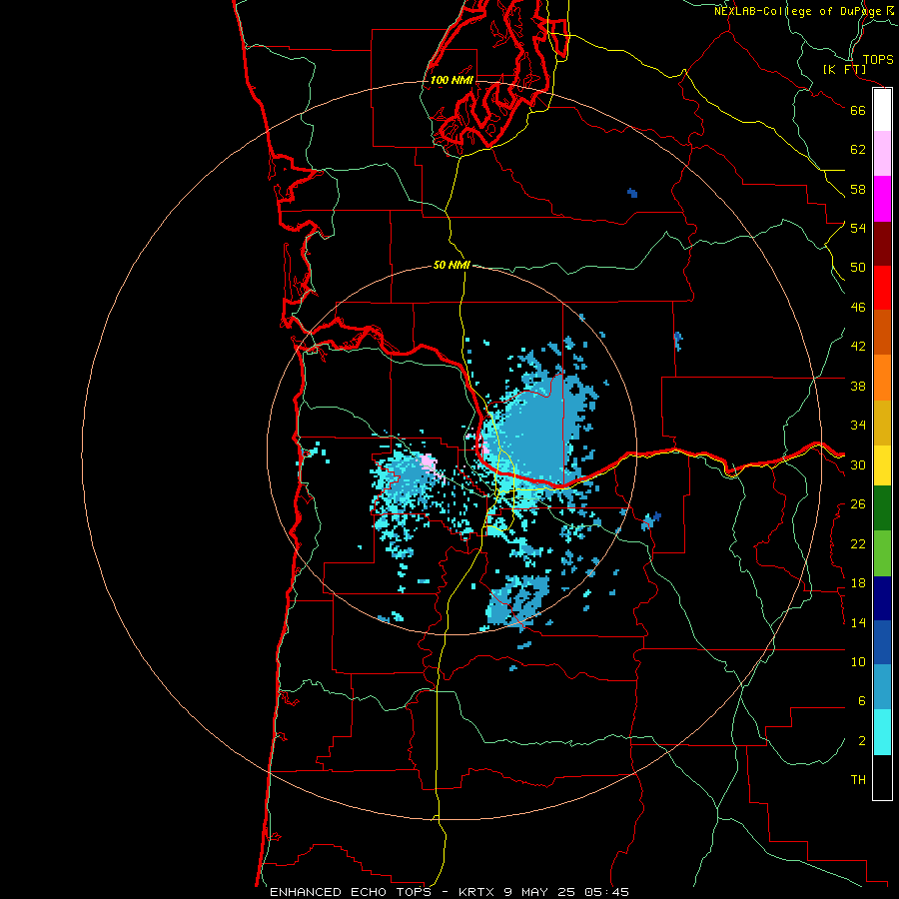
Task: Click the 100 NMI range ring label
Action: click(x=451, y=80)
